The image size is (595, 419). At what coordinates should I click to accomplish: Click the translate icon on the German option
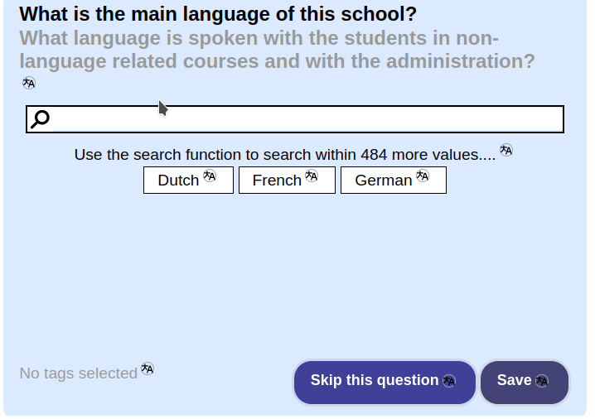pos(423,176)
